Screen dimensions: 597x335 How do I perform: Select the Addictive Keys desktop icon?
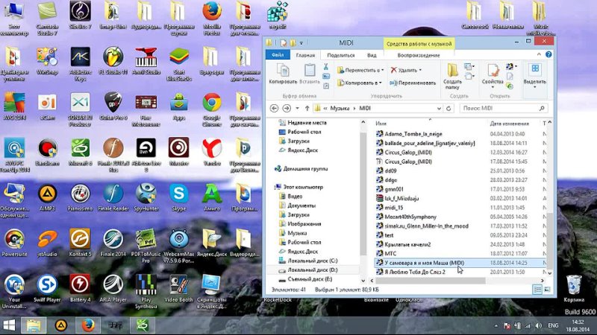coord(81,64)
